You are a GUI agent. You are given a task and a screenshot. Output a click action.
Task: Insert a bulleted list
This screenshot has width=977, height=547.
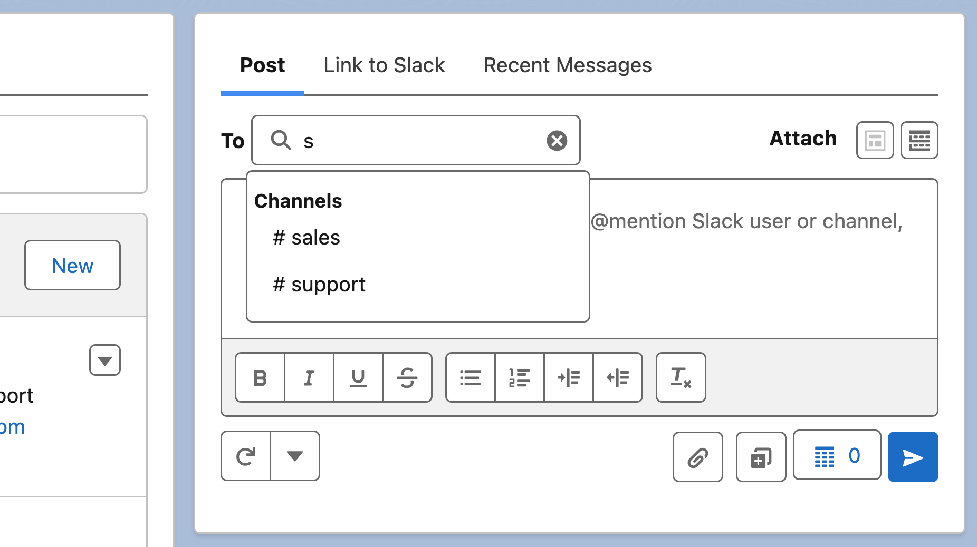pyautogui.click(x=470, y=377)
